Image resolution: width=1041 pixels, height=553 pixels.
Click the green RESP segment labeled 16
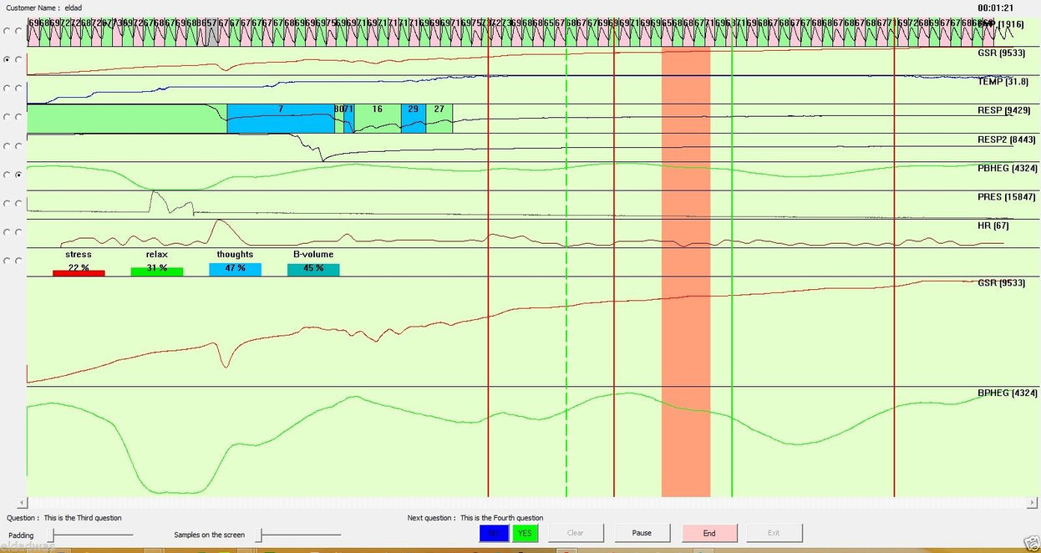(378, 119)
